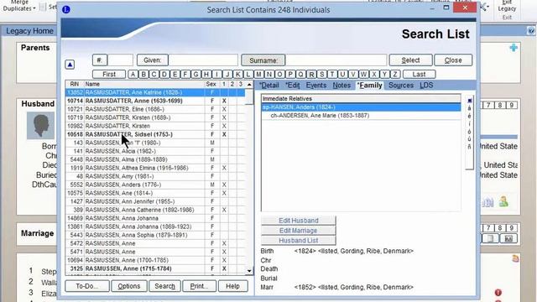Click inside the RIN number input field
Image resolution: width=537 pixels, height=302 pixels.
[120, 60]
